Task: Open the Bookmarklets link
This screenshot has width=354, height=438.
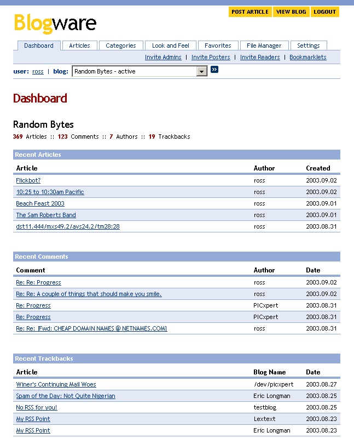Action: click(x=307, y=57)
